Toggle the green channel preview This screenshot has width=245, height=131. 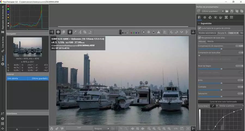point(134,33)
